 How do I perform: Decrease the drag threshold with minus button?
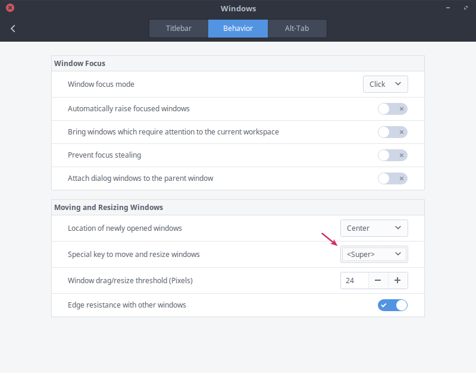click(x=378, y=280)
